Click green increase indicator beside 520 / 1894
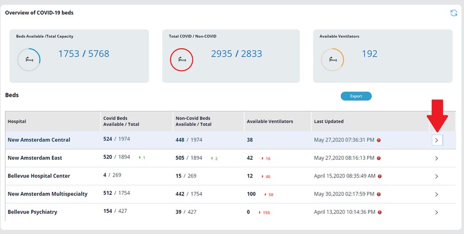464x234 pixels. tap(142, 158)
